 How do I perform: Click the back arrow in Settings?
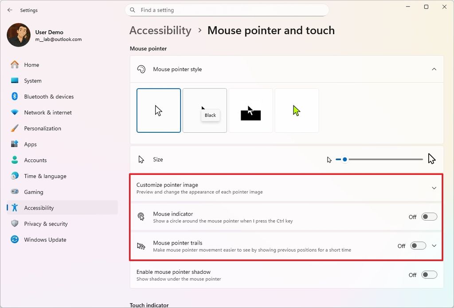coord(9,10)
